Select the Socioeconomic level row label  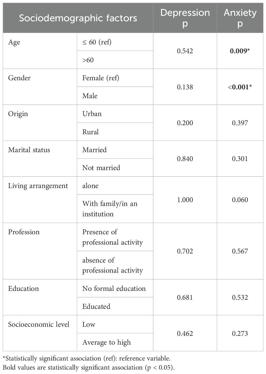tap(39, 324)
